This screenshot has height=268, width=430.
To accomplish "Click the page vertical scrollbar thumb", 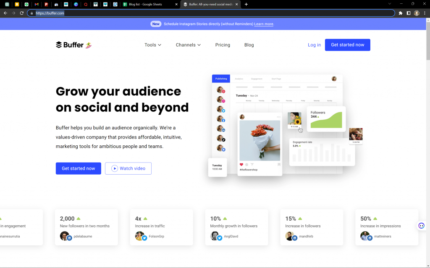I will pyautogui.click(x=428, y=41).
